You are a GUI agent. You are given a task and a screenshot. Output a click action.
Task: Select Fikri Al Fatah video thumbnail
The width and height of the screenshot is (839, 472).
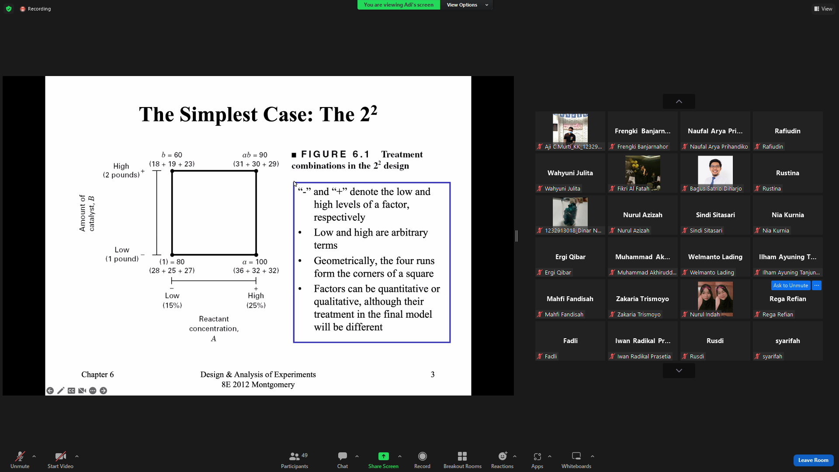642,173
